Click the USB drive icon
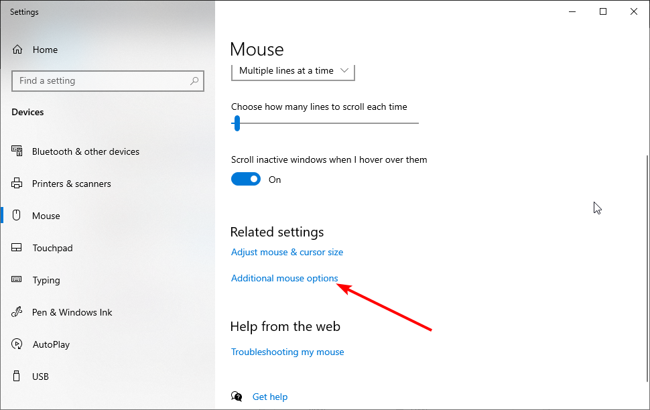Screen dimensions: 650x410 (x=17, y=376)
